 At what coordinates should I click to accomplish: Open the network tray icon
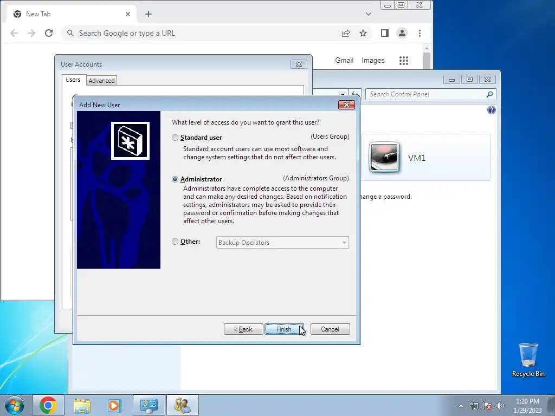click(474, 406)
